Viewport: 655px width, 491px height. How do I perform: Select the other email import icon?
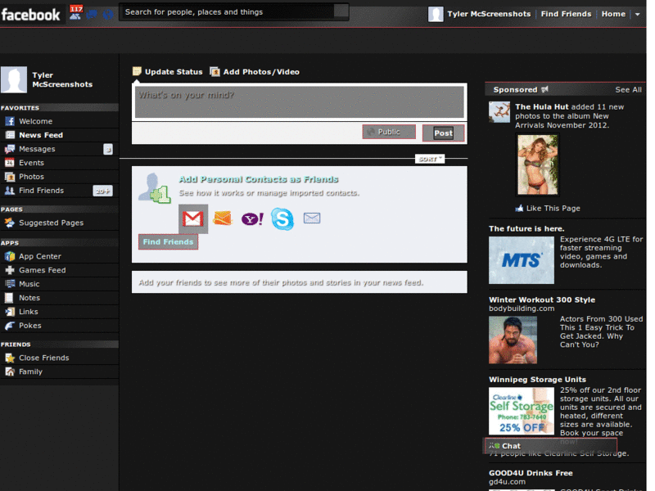click(x=312, y=218)
